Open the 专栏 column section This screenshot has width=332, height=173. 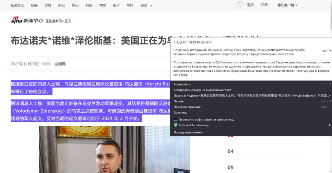130,5
